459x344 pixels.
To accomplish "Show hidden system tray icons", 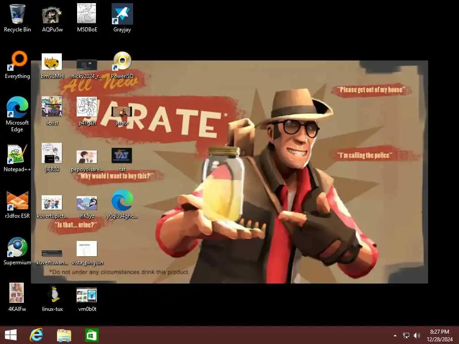I will pyautogui.click(x=395, y=335).
